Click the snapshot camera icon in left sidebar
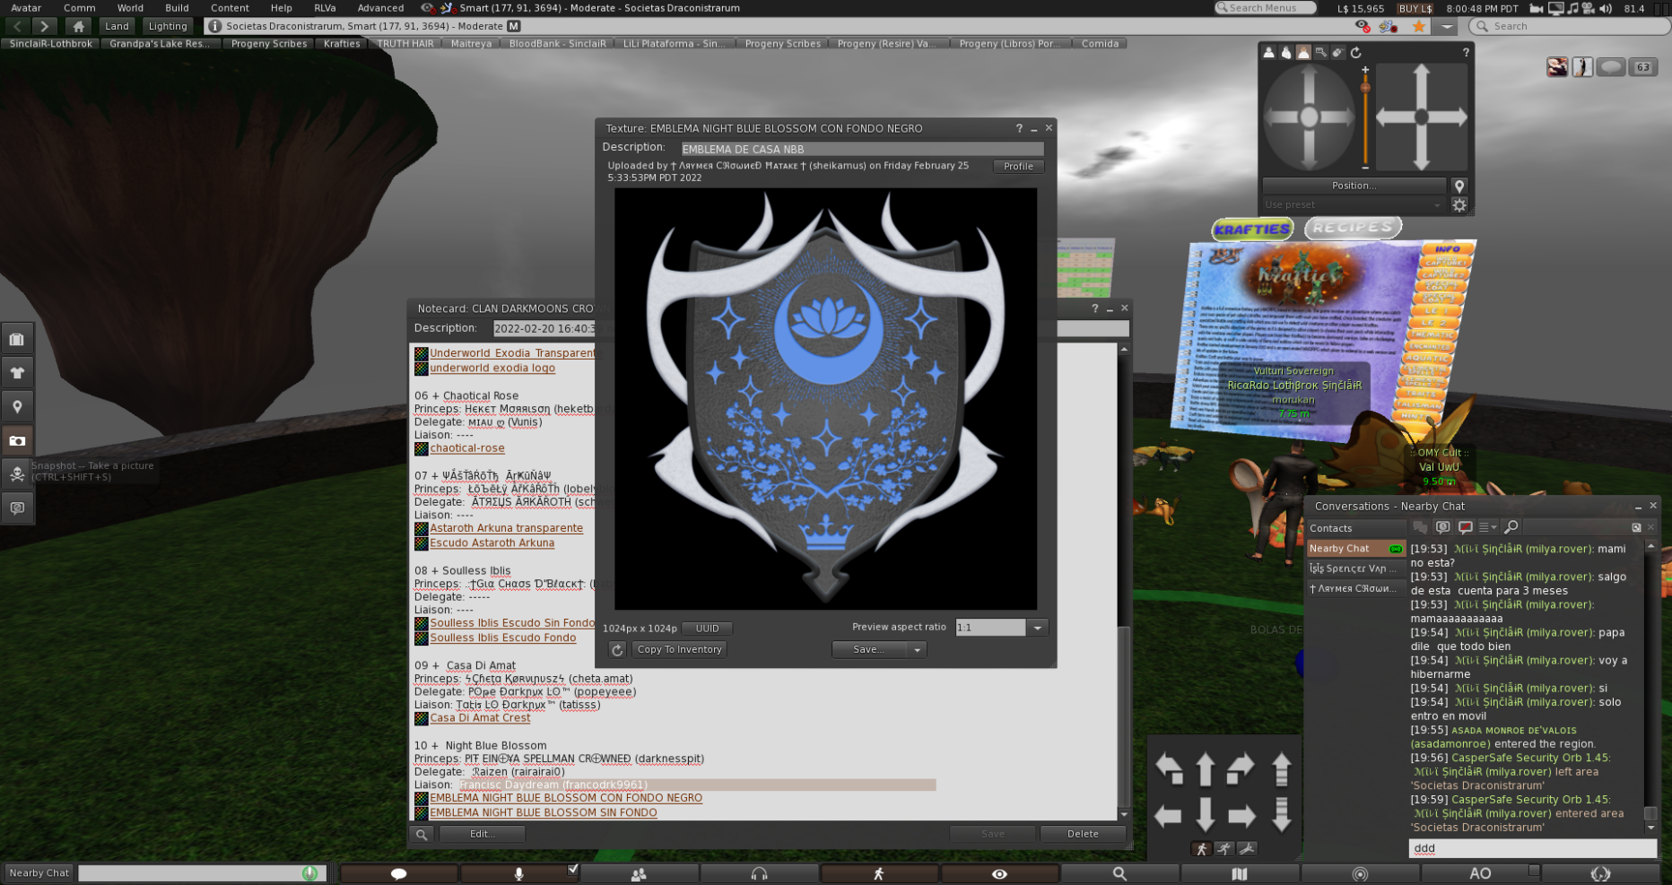The image size is (1672, 885). (x=17, y=440)
